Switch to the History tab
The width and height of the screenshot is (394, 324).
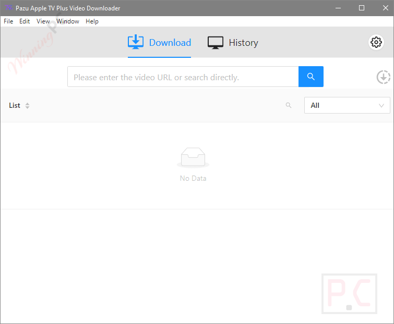[x=233, y=43]
